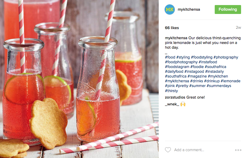Follow the #instafood hashtag link

208,62
